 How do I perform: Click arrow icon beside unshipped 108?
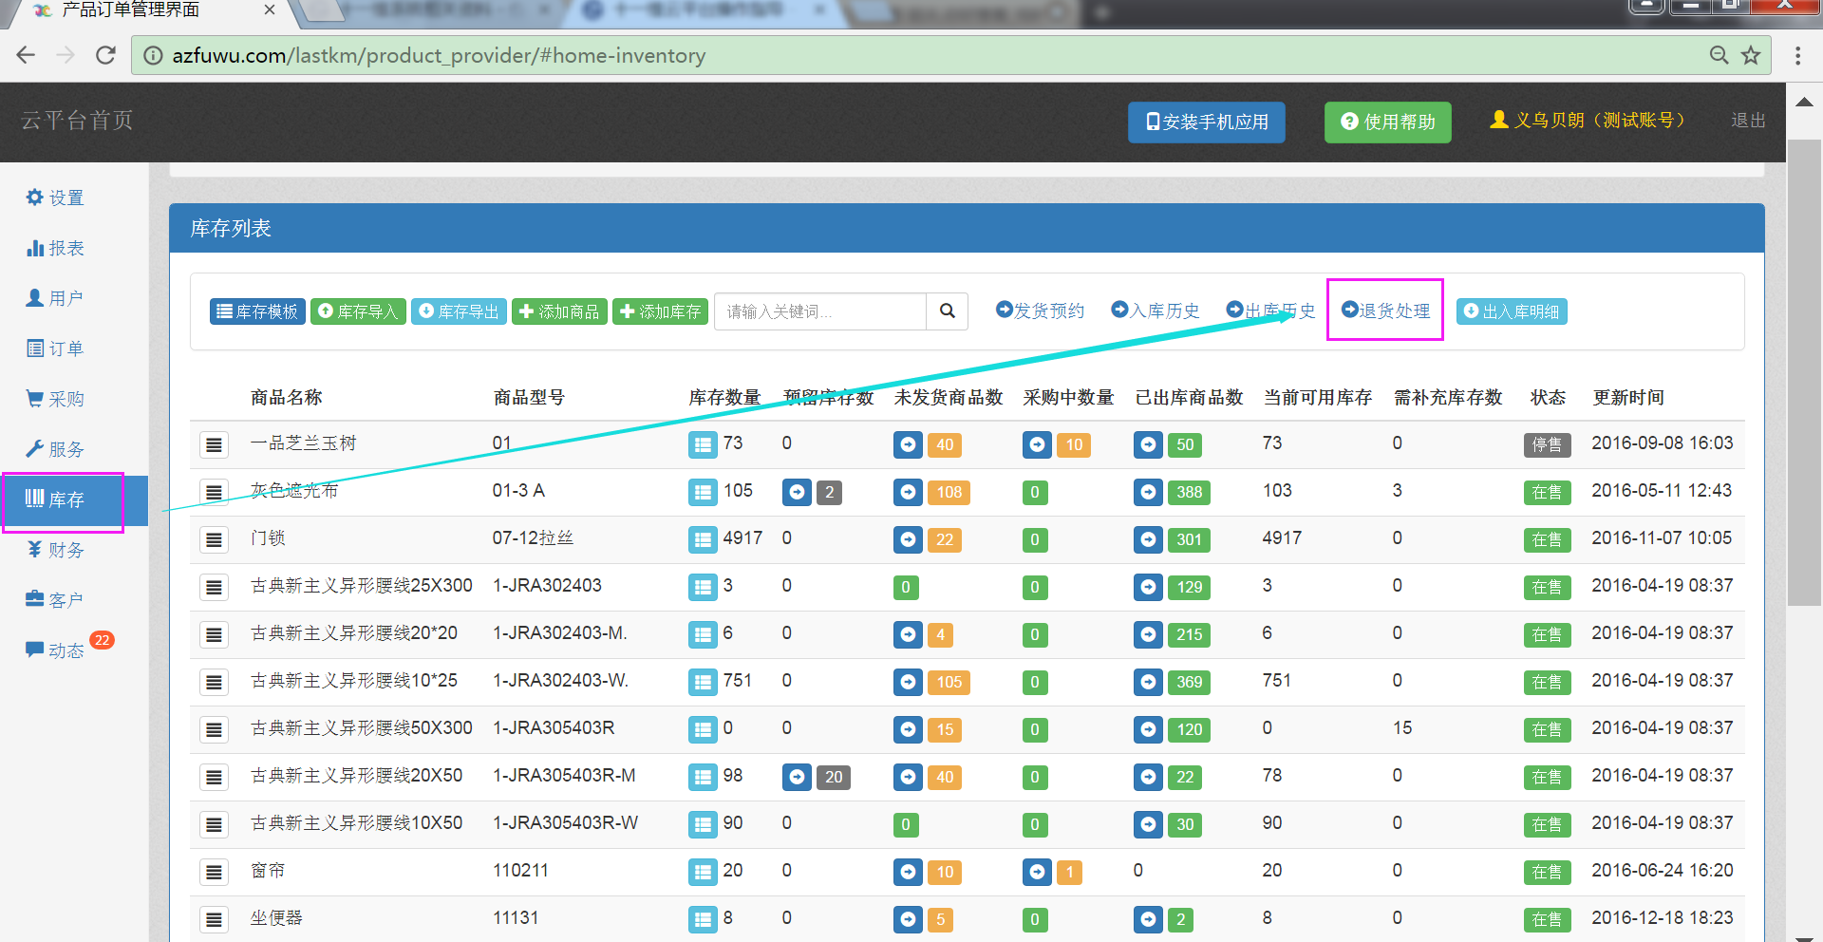click(x=909, y=492)
